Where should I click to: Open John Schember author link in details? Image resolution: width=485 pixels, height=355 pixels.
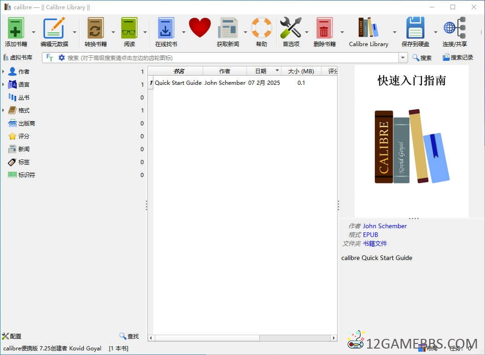coord(385,226)
